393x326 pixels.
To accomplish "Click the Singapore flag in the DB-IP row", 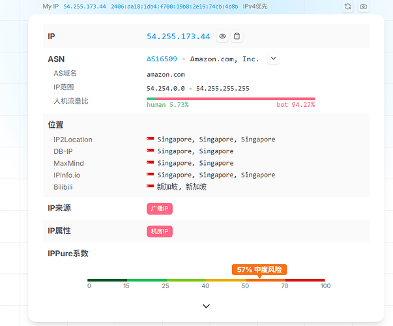I will pos(151,151).
